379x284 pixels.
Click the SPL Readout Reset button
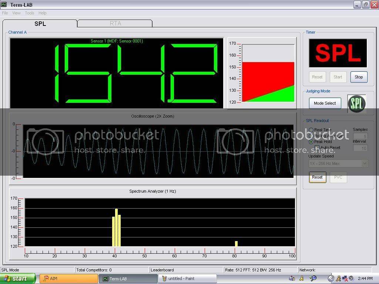click(x=317, y=177)
